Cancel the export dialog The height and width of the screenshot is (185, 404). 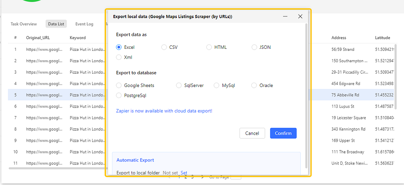252,133
